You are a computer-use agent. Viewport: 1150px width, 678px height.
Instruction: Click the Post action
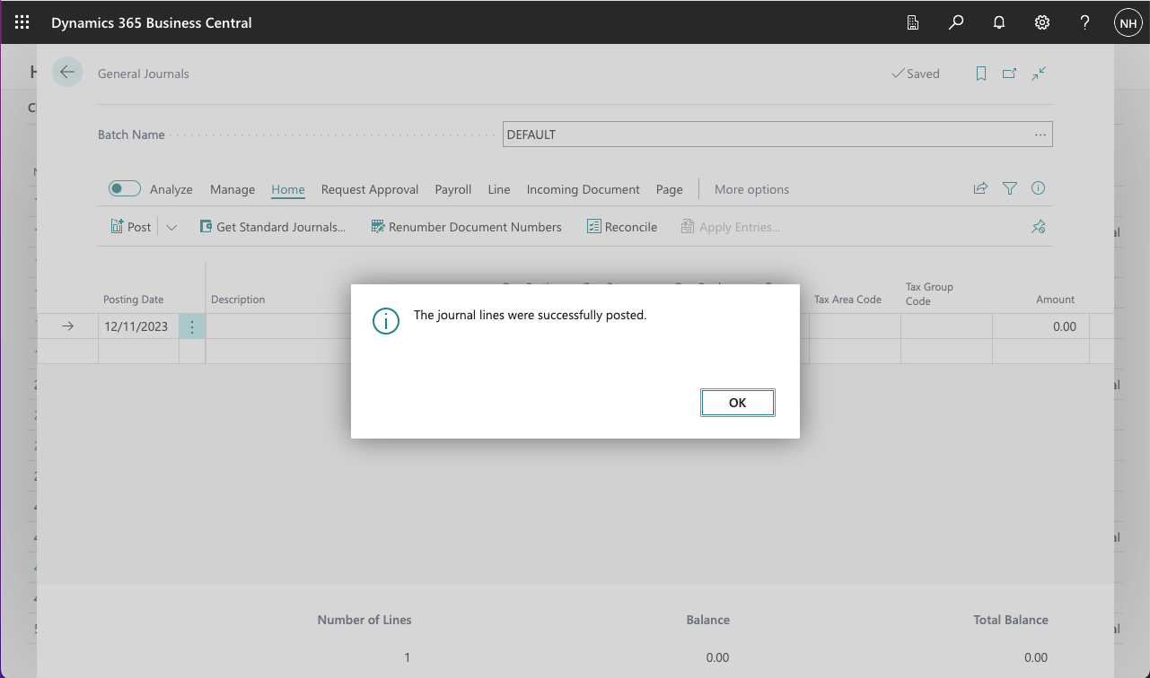[131, 227]
